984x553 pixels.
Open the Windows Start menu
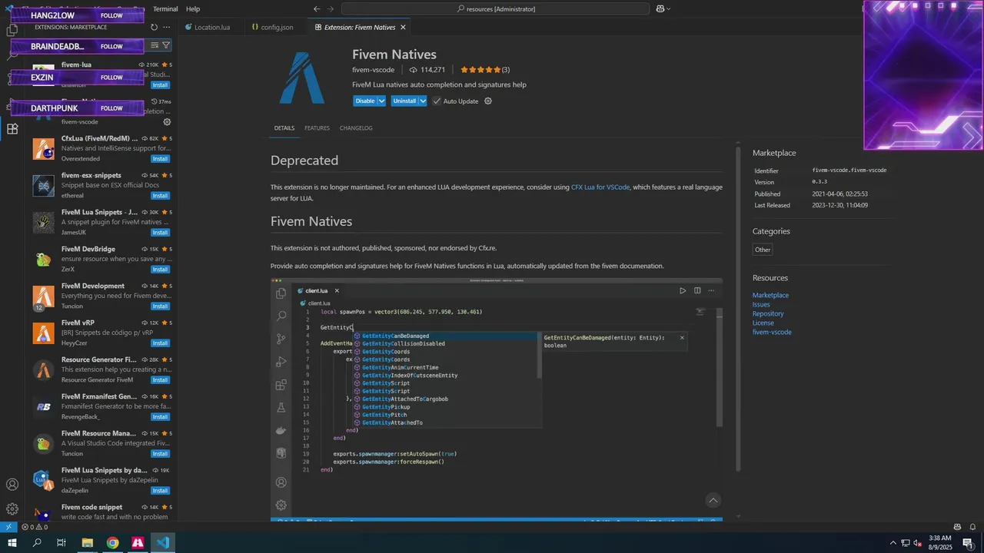coord(12,543)
